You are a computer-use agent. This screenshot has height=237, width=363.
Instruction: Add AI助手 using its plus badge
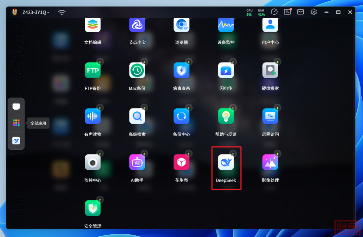[x=144, y=154]
